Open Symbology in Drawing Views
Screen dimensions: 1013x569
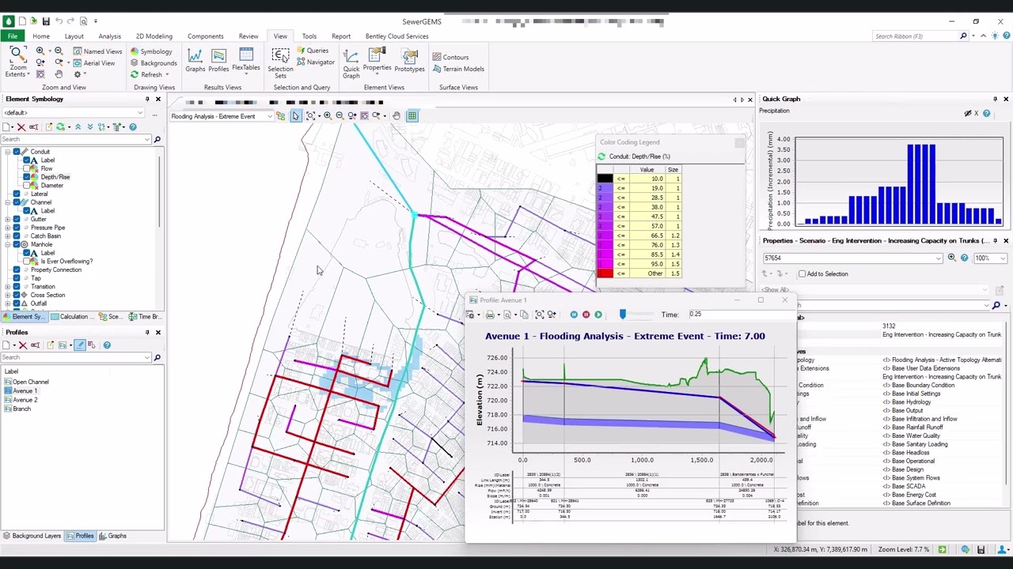coord(151,51)
